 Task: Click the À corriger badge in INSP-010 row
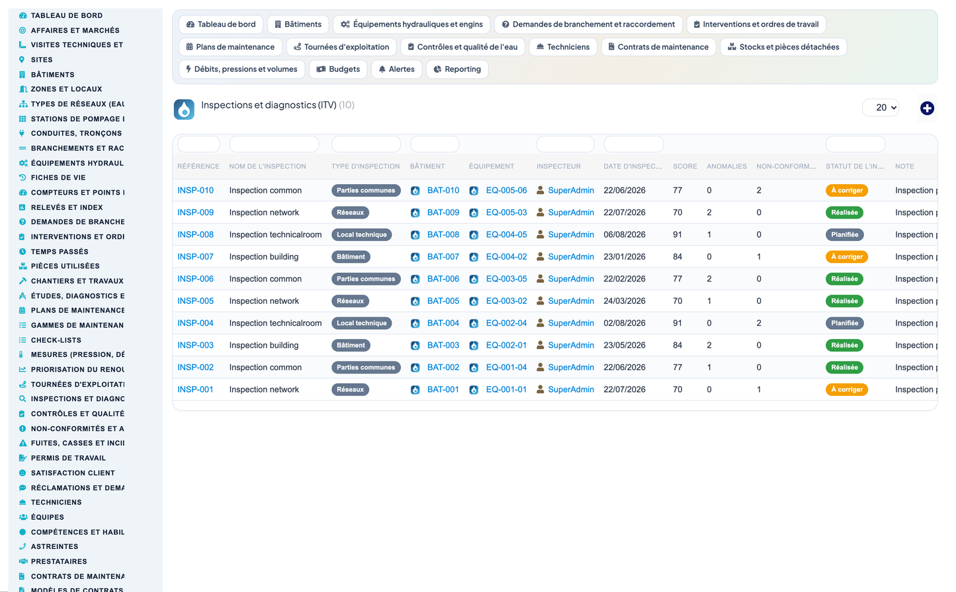click(847, 191)
